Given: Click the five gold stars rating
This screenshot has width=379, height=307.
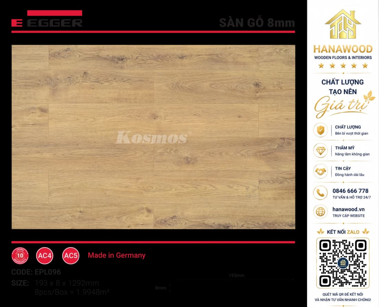Looking at the screenshot, I should pyautogui.click(x=343, y=65).
